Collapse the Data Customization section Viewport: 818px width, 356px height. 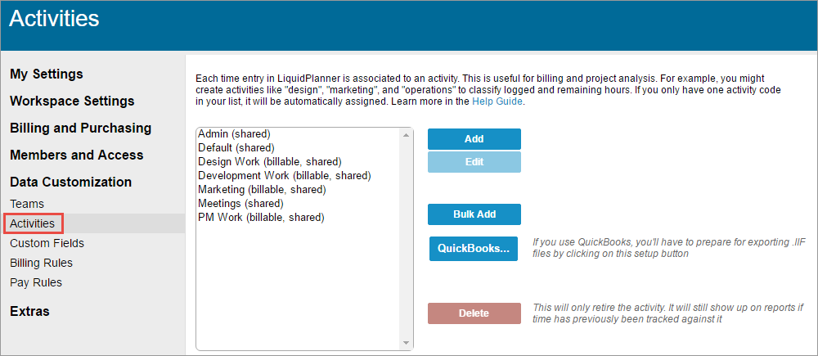[70, 182]
